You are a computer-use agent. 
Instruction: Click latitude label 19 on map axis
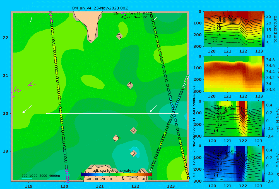(x=6, y=151)
